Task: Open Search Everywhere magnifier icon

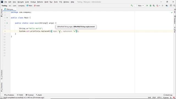Action: 174,5
